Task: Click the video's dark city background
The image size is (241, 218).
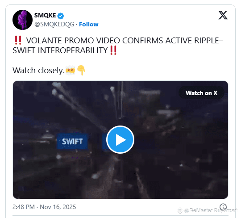Action: click(177, 154)
